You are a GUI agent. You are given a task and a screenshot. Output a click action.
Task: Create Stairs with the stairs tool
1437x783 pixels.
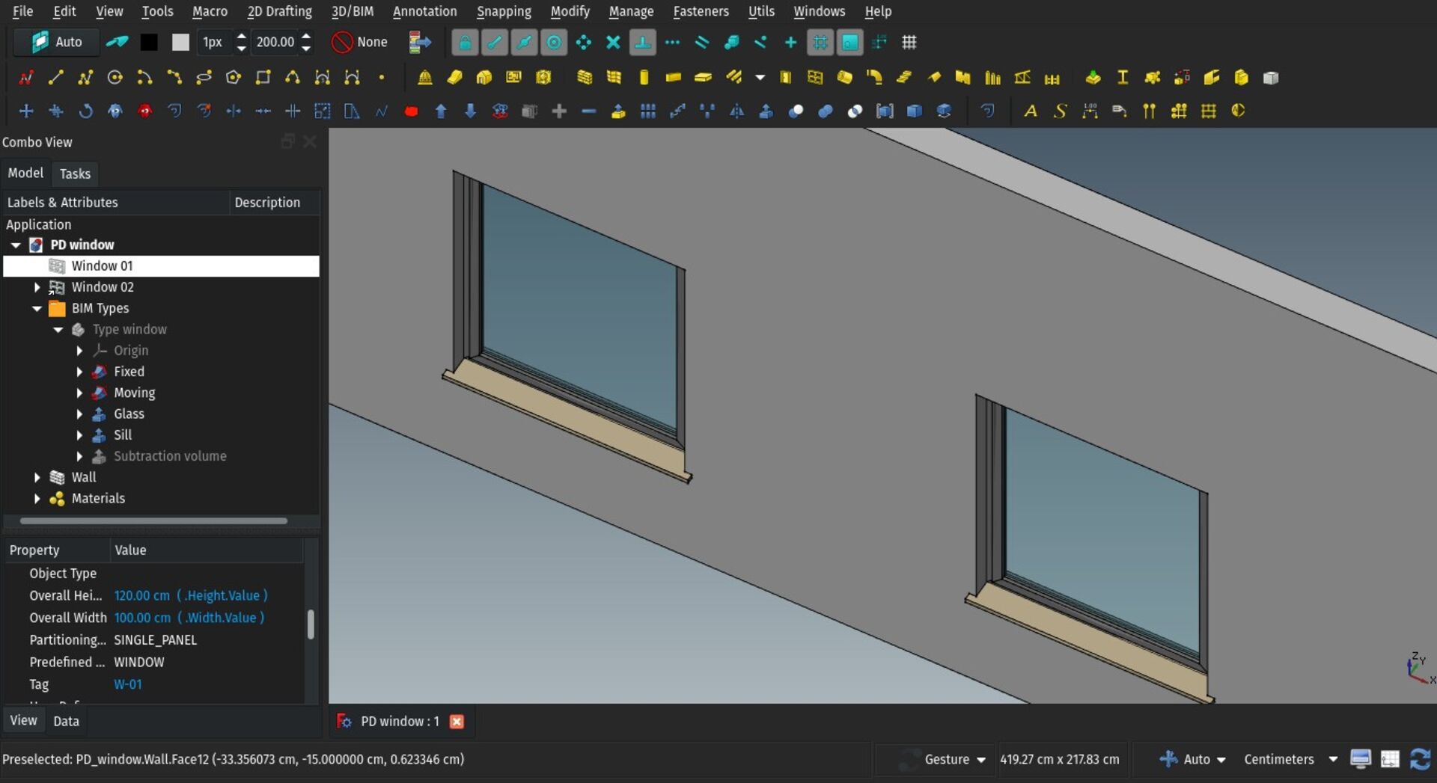click(904, 78)
